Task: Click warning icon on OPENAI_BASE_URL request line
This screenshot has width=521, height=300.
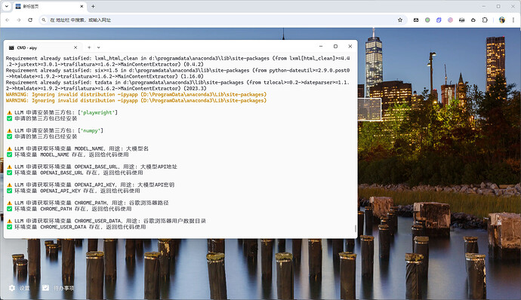Action: coord(9,167)
